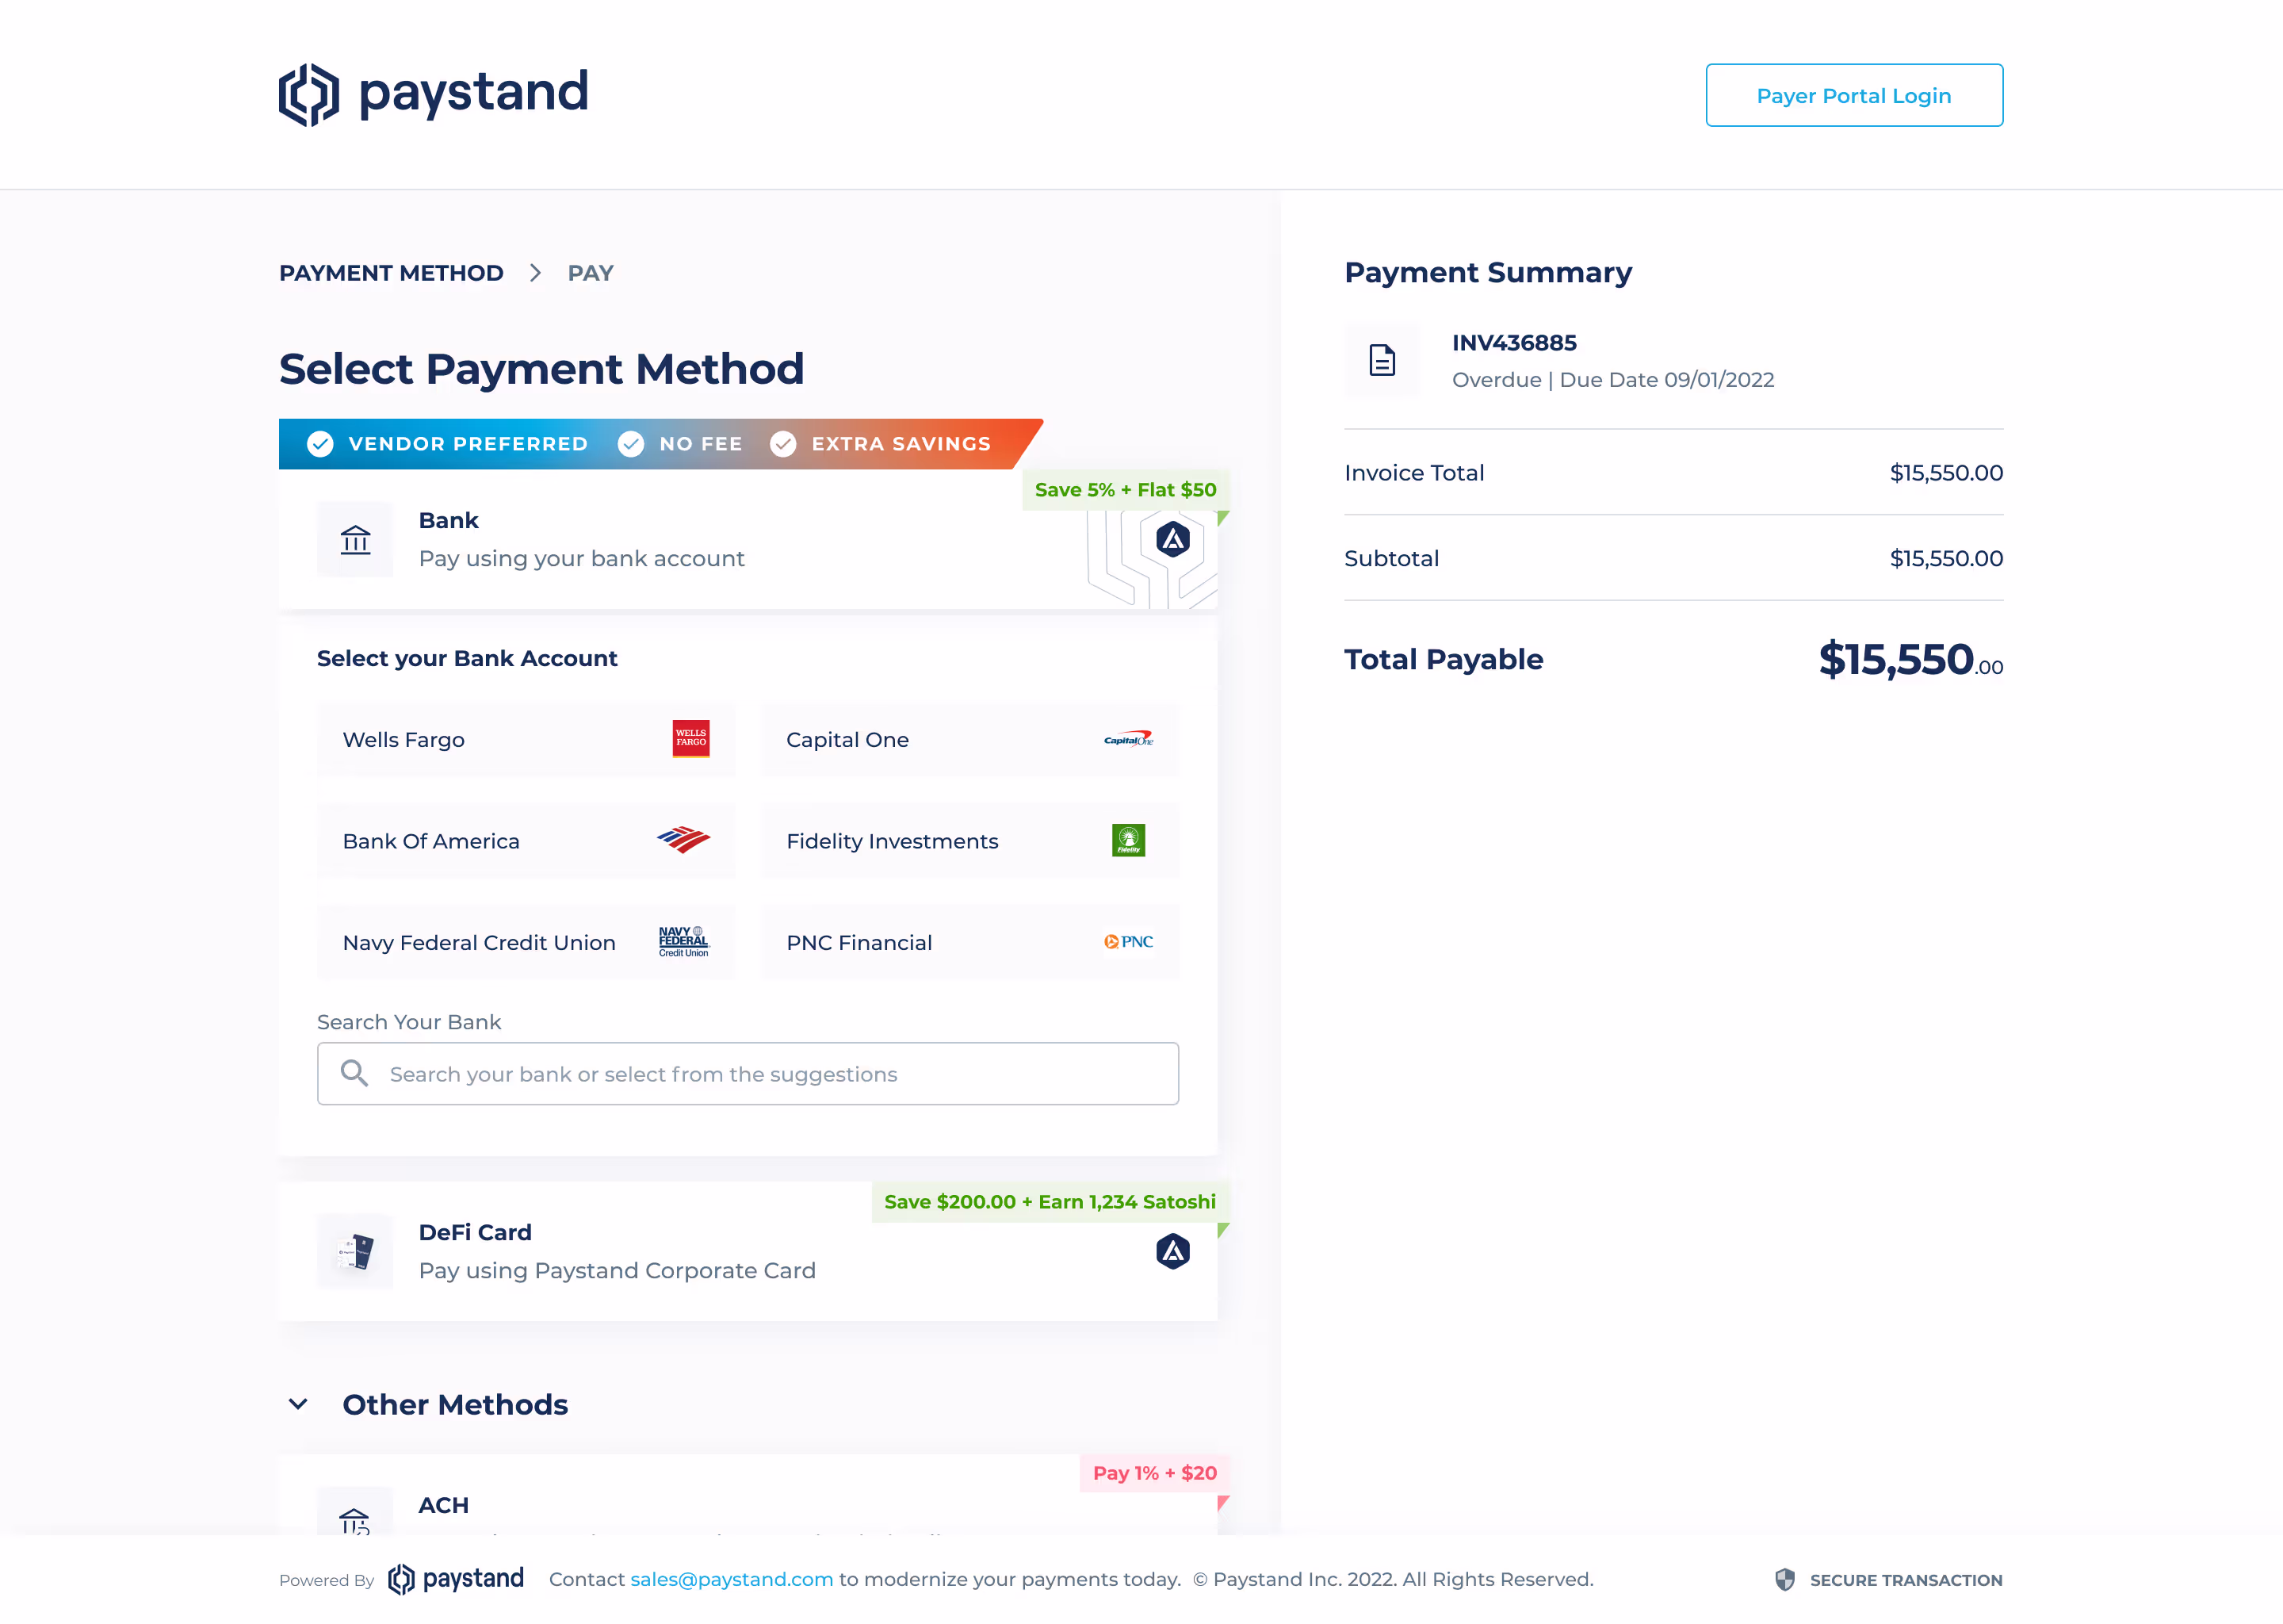This screenshot has height=1624, width=2283.
Task: Click the green Fidelity logo
Action: [x=1129, y=840]
